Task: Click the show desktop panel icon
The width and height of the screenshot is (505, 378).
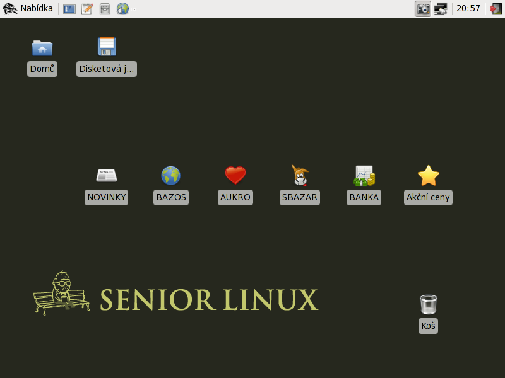Action: pos(69,9)
